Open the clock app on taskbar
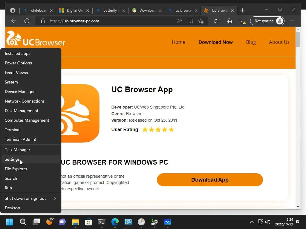 coord(141,222)
